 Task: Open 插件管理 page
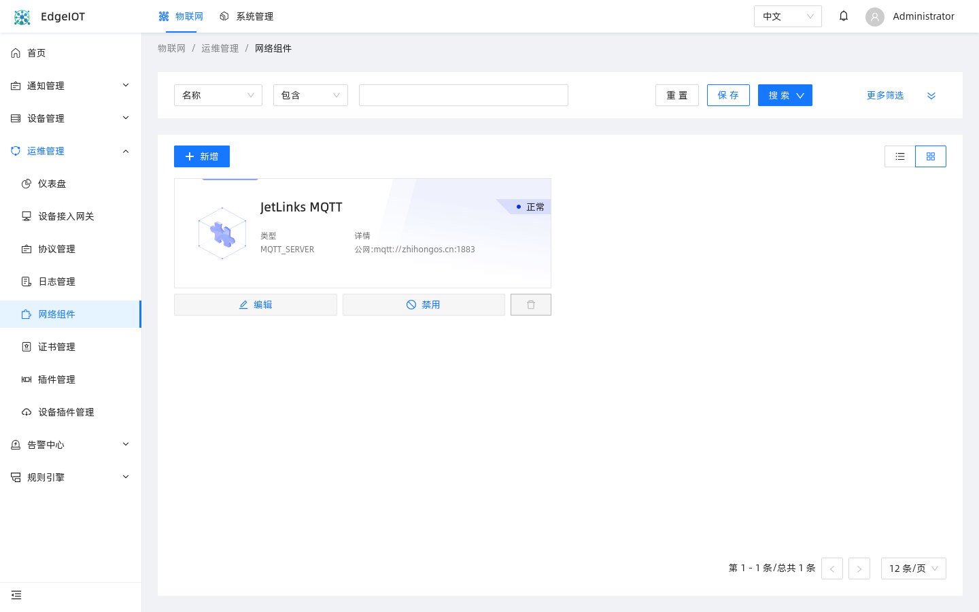(x=71, y=379)
